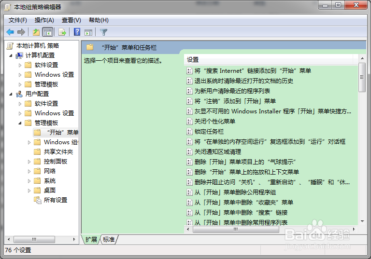Switch to the 扩展 tab
This screenshot has width=371, height=259.
coord(91,240)
